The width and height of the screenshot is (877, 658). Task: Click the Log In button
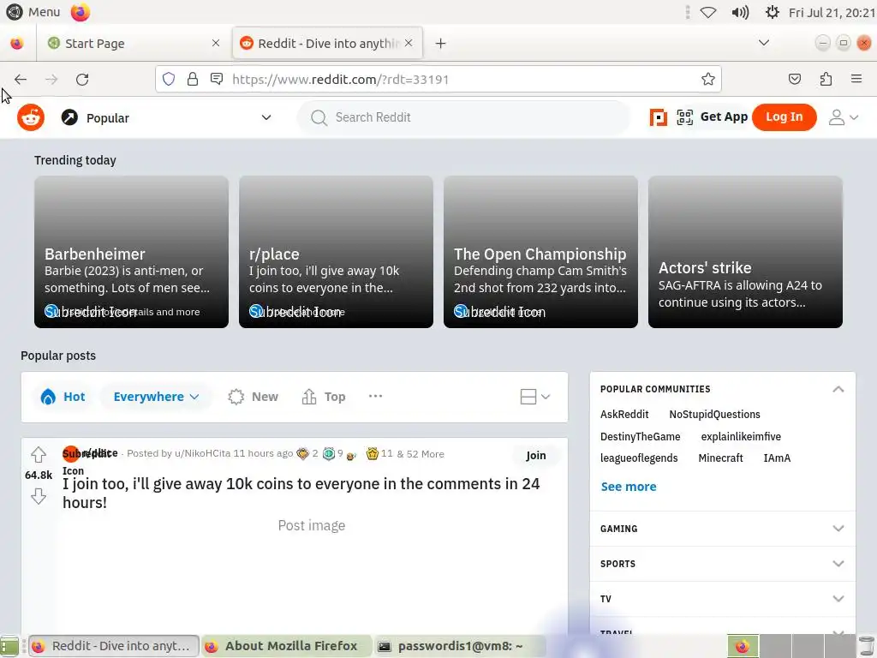pyautogui.click(x=785, y=117)
